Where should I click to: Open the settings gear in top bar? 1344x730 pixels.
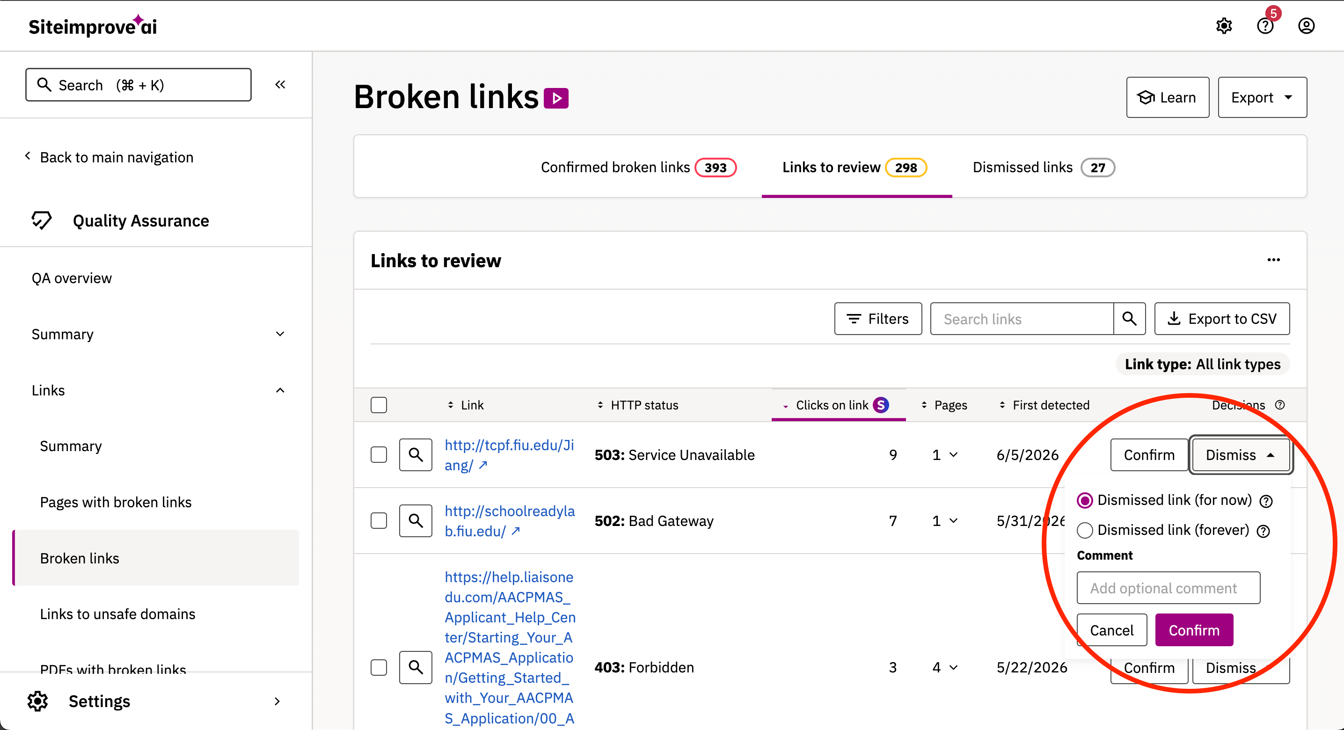click(x=1224, y=26)
